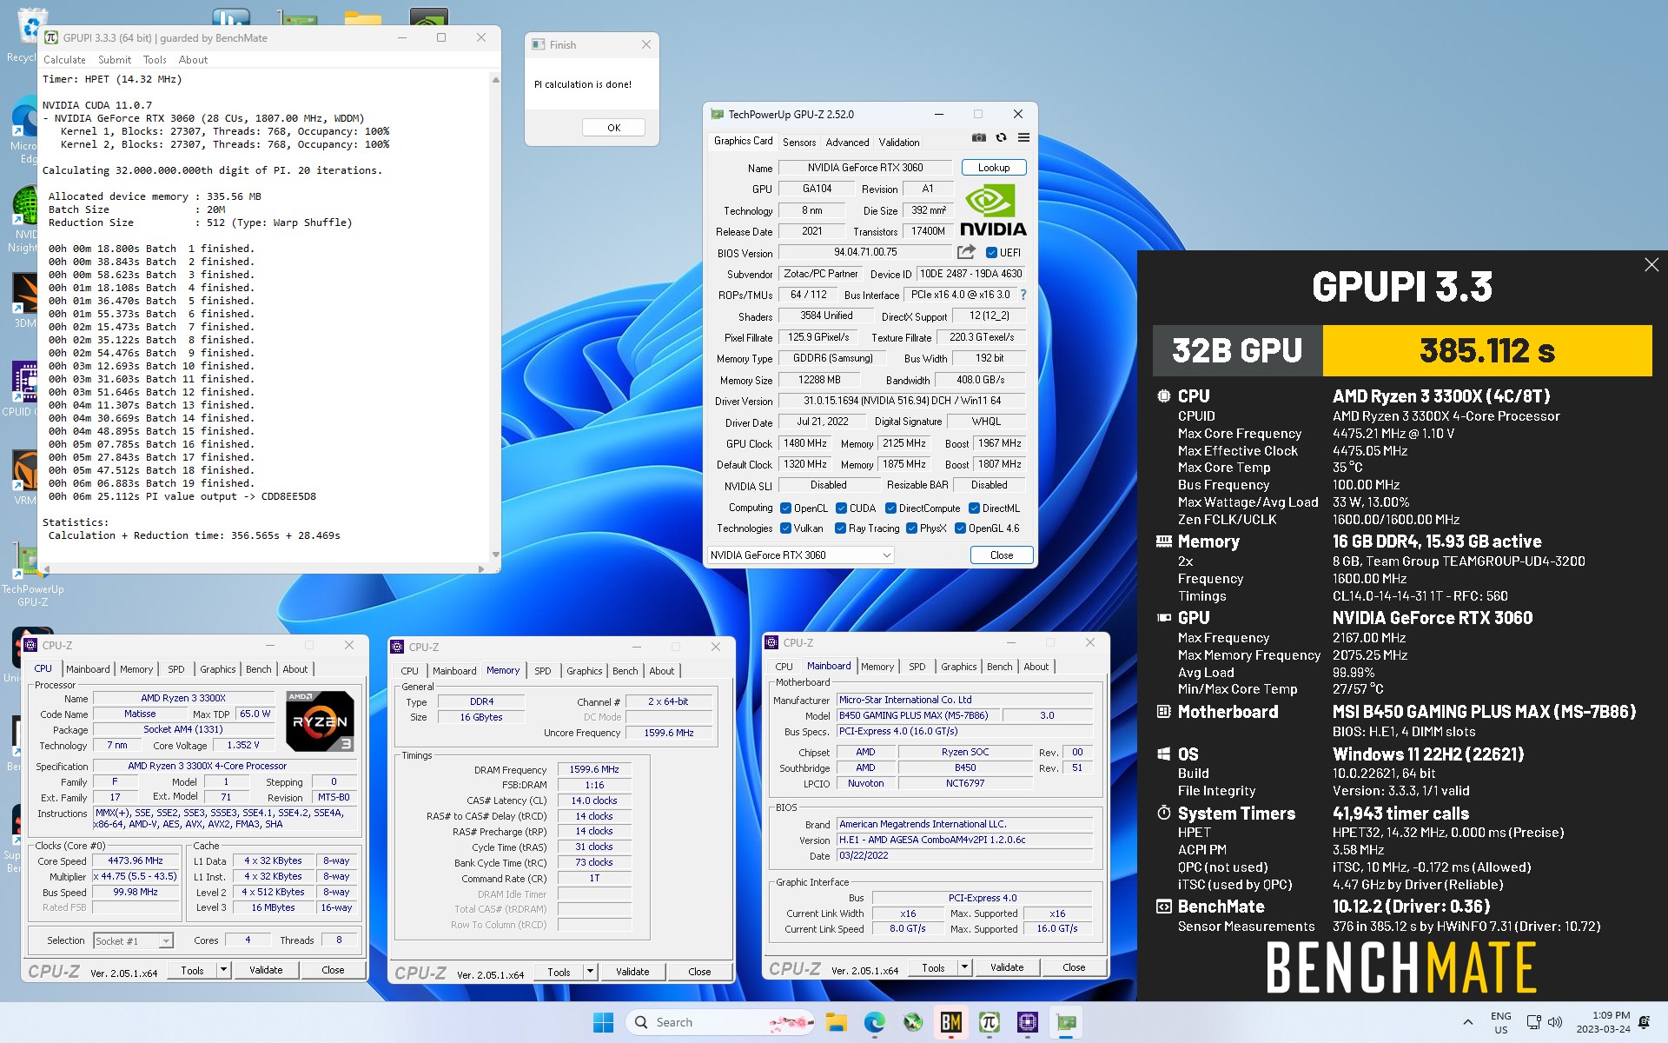Click GPU-Z taskbar icon
This screenshot has height=1043, width=1668.
point(1066,1022)
